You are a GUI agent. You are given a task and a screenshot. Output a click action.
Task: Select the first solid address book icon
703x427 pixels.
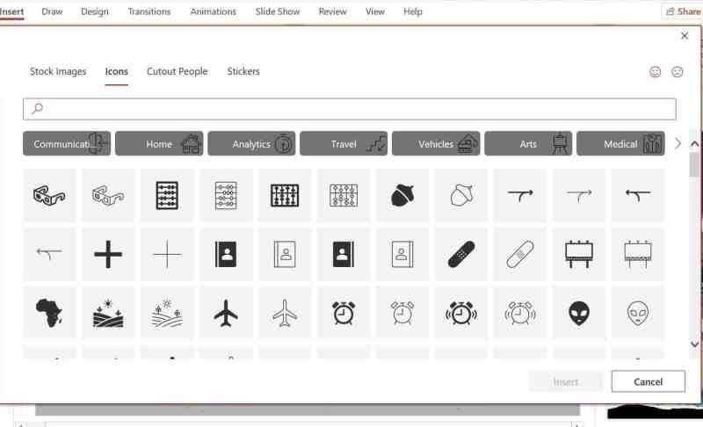(x=226, y=254)
